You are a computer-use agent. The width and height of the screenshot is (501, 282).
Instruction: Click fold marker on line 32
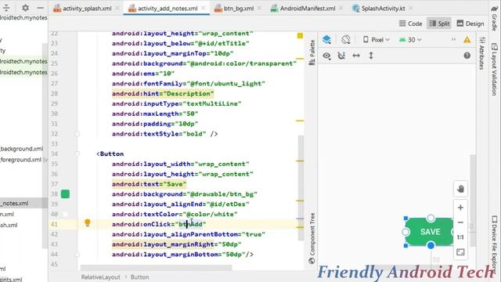click(77, 134)
